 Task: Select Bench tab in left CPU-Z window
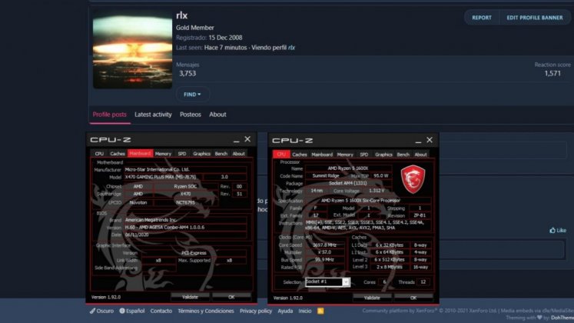[x=221, y=154]
